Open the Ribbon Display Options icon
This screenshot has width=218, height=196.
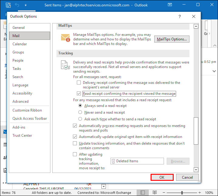click(x=170, y=5)
